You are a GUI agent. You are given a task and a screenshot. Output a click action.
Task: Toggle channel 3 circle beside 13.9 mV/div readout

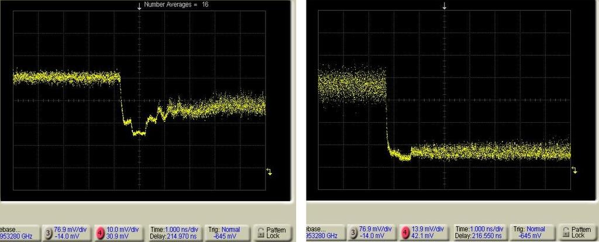coord(353,233)
